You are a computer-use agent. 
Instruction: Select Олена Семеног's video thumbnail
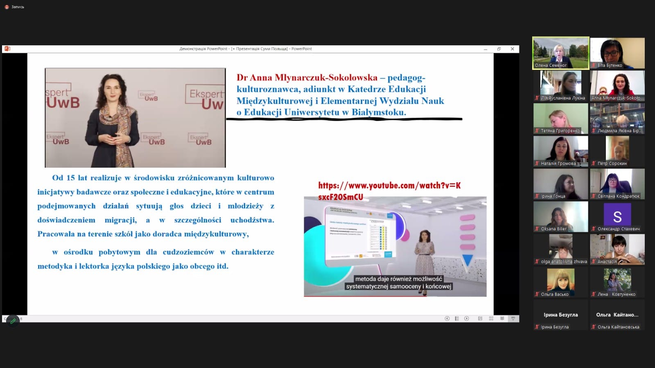(560, 52)
